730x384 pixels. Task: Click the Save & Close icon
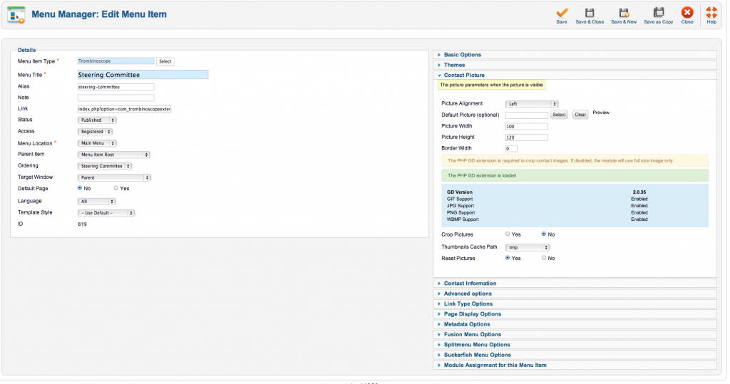click(x=590, y=13)
